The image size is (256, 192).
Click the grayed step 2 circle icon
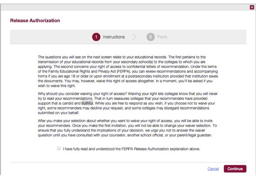(x=150, y=37)
